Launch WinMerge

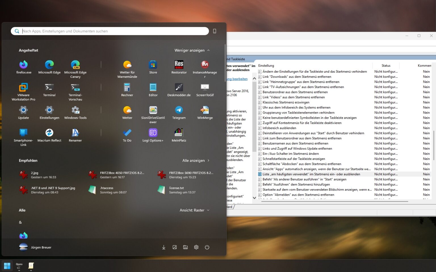tap(205, 113)
